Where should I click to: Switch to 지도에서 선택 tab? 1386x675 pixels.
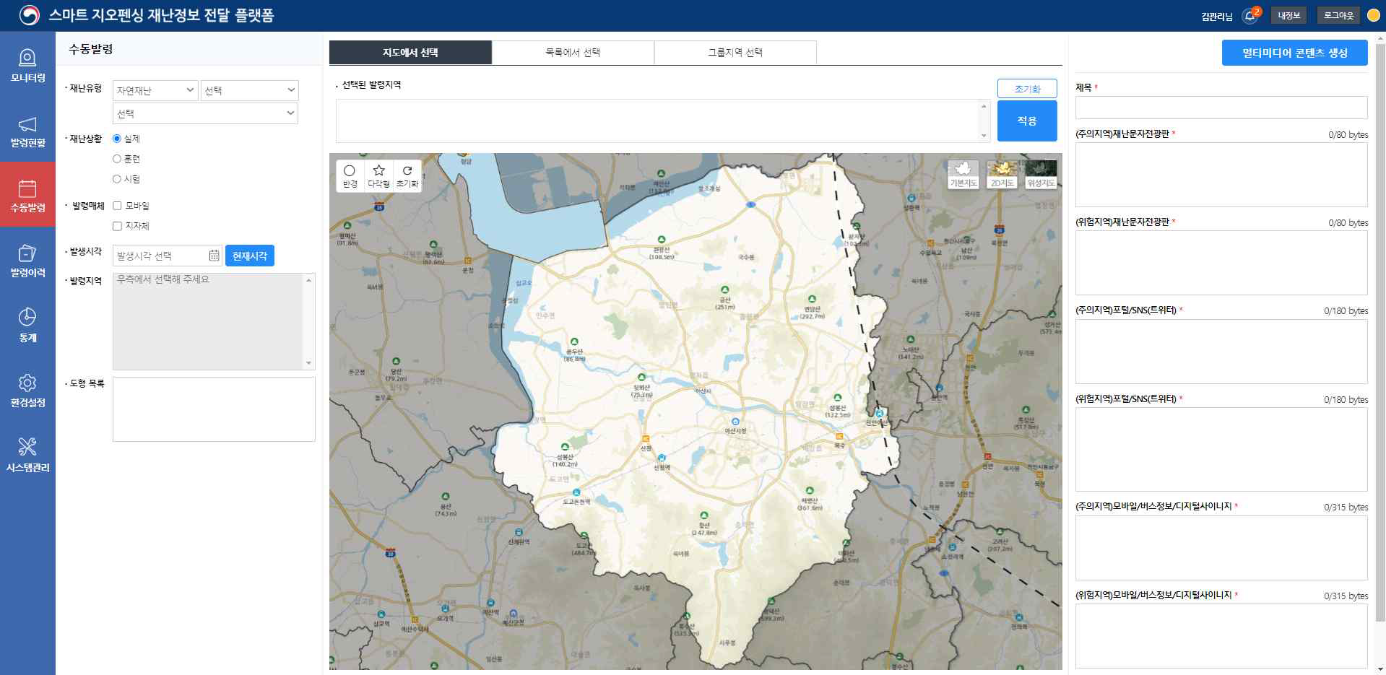pyautogui.click(x=410, y=52)
